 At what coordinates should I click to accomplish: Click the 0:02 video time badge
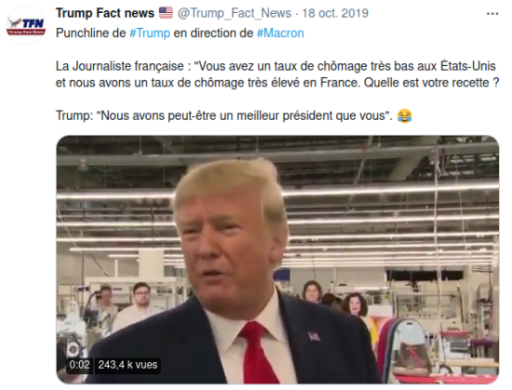(79, 365)
